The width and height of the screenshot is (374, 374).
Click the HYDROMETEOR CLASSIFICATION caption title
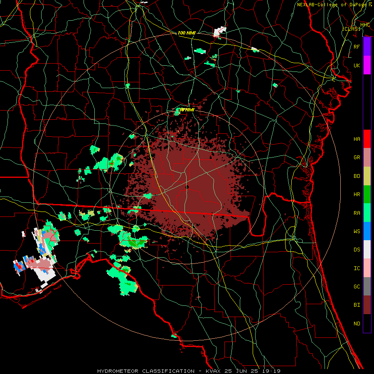[146, 371]
